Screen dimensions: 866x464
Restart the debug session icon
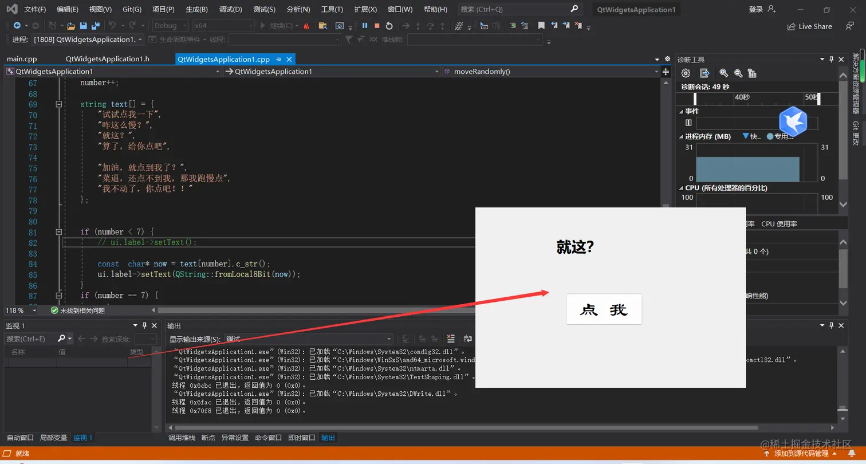coord(389,26)
